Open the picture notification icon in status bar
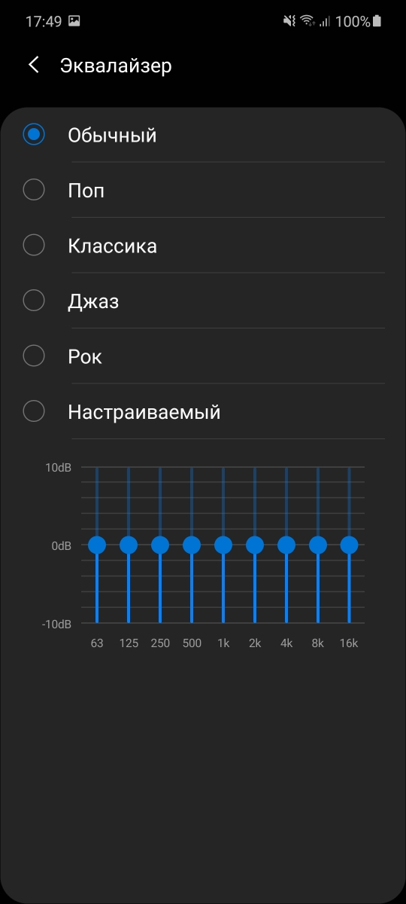The width and height of the screenshot is (406, 904). coord(74,21)
